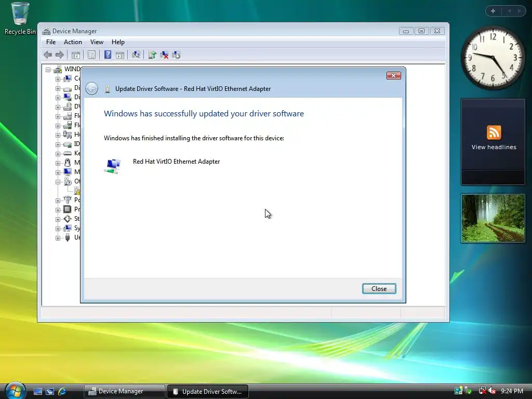Maximize the Device Manager window
The width and height of the screenshot is (532, 399).
(421, 31)
